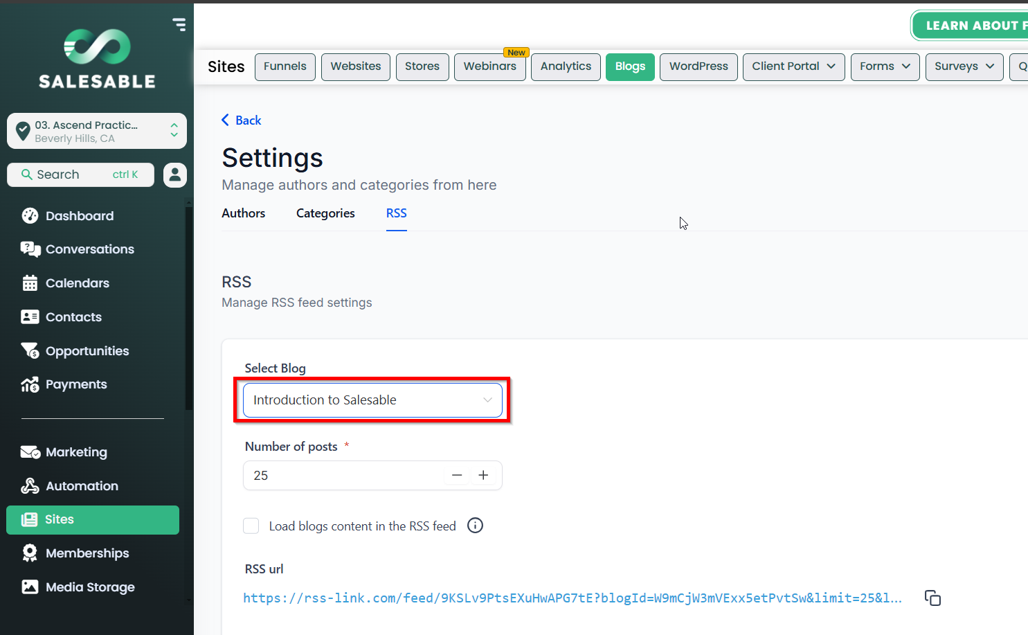This screenshot has width=1028, height=635.
Task: Open the user profile icon button
Action: coord(175,175)
